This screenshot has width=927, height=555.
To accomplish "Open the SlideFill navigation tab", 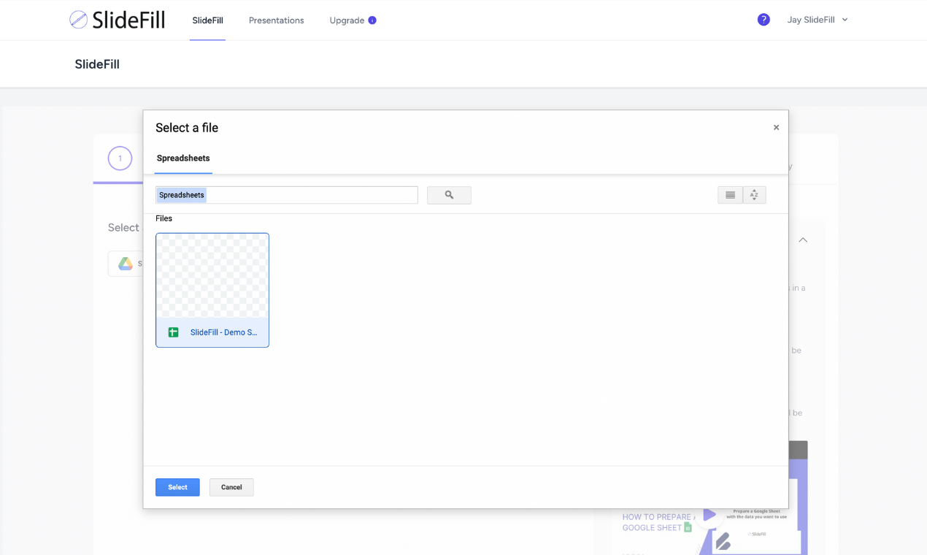I will point(207,20).
